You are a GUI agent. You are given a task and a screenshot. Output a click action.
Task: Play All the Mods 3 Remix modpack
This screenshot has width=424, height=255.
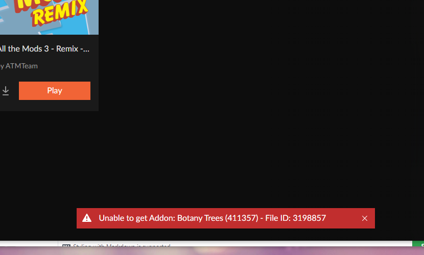pos(55,91)
